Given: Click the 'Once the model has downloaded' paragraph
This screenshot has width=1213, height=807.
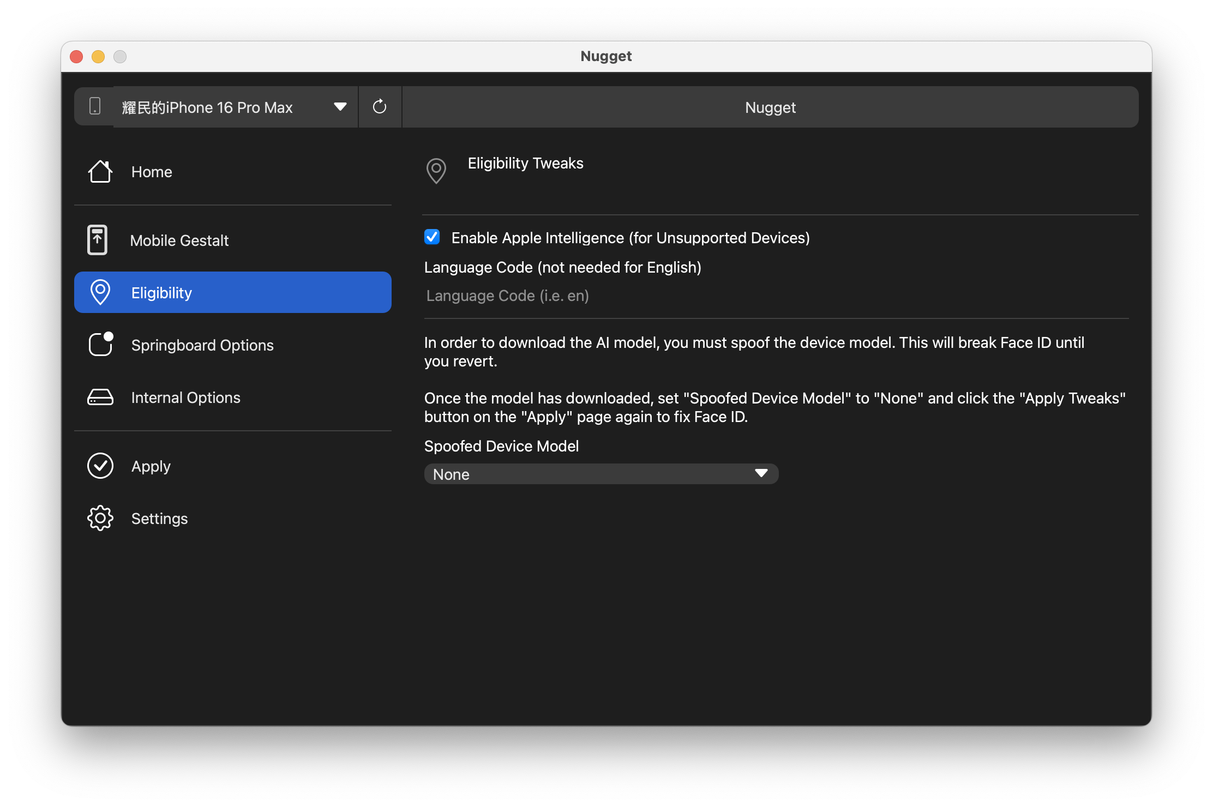Looking at the screenshot, I should pyautogui.click(x=775, y=407).
